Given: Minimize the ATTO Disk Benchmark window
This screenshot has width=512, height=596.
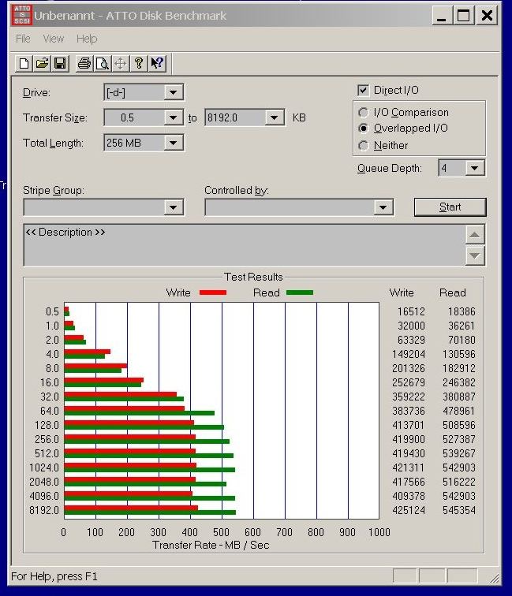Looking at the screenshot, I should [x=442, y=16].
